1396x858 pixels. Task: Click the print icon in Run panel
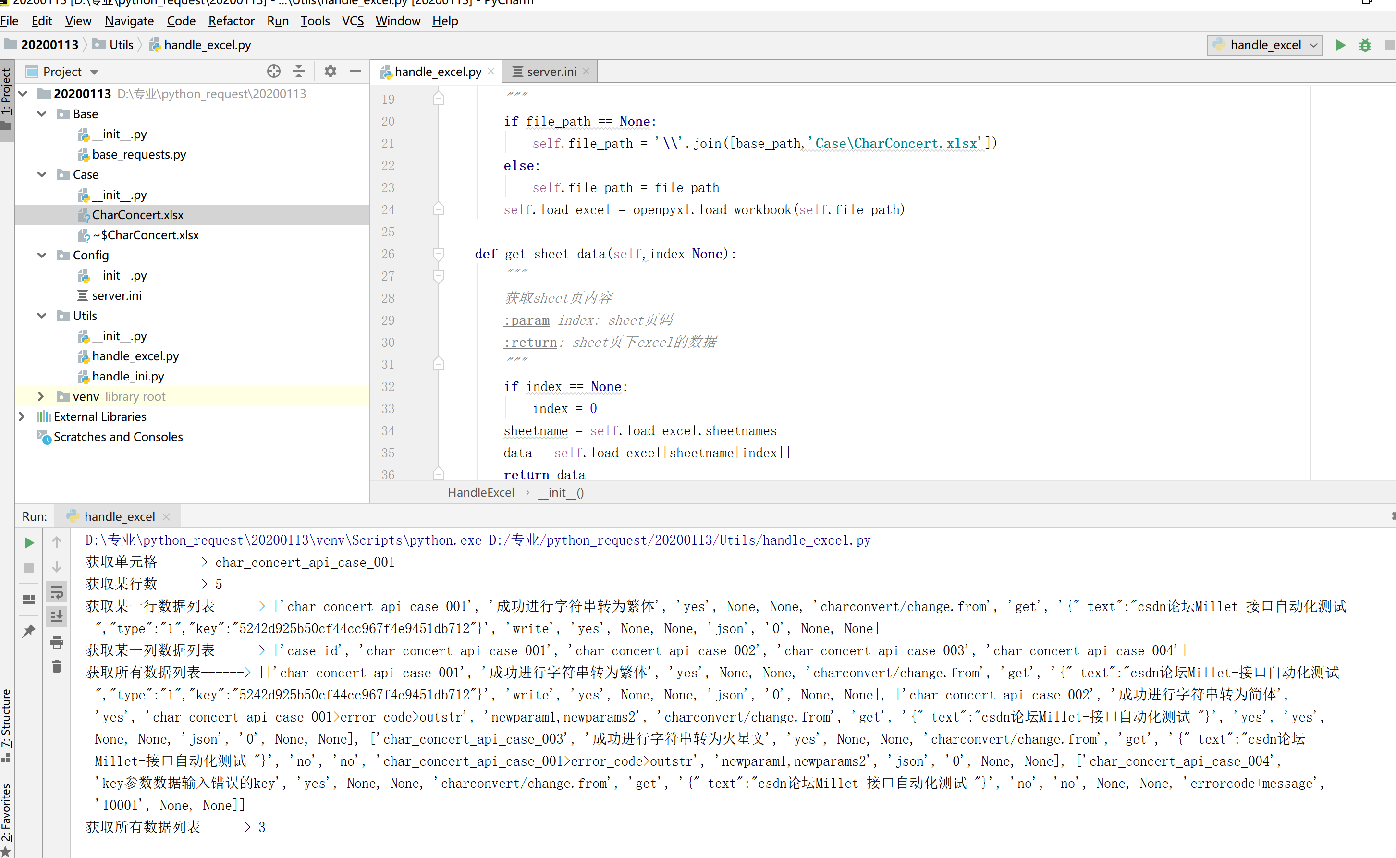click(57, 642)
